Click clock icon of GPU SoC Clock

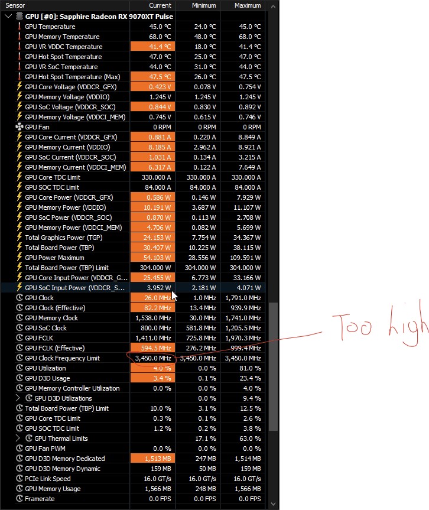tap(19, 328)
